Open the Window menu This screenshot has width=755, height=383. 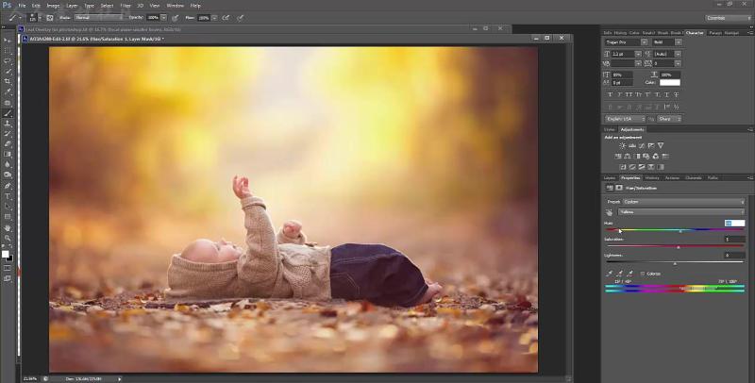175,6
